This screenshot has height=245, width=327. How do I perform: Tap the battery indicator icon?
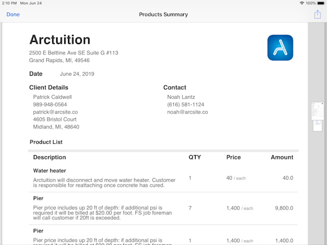(x=319, y=3)
